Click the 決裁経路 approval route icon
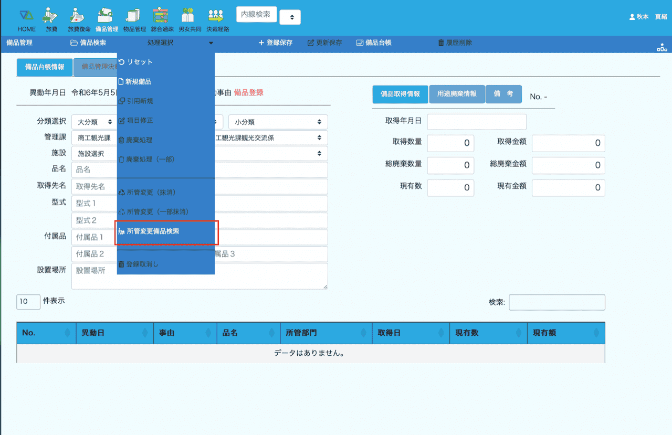Screen dimensions: 672x435 click(217, 19)
